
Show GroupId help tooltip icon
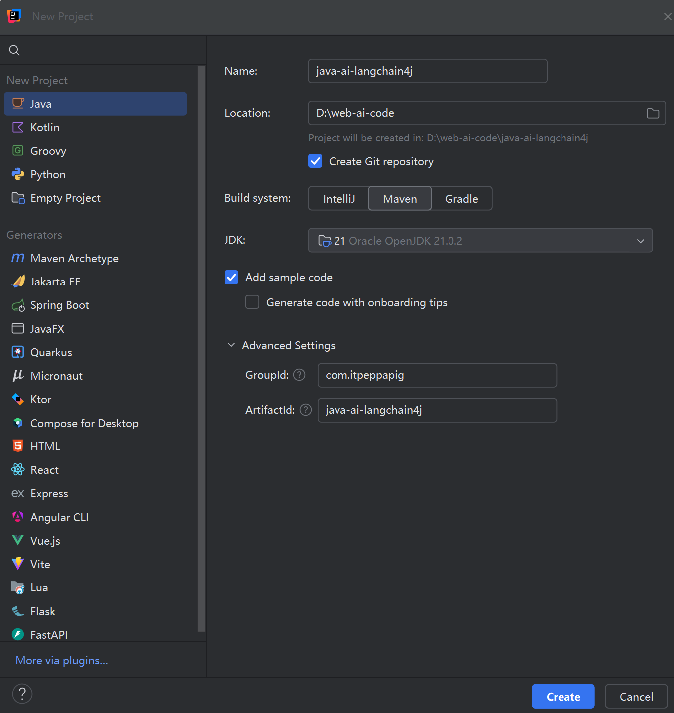pyautogui.click(x=299, y=375)
